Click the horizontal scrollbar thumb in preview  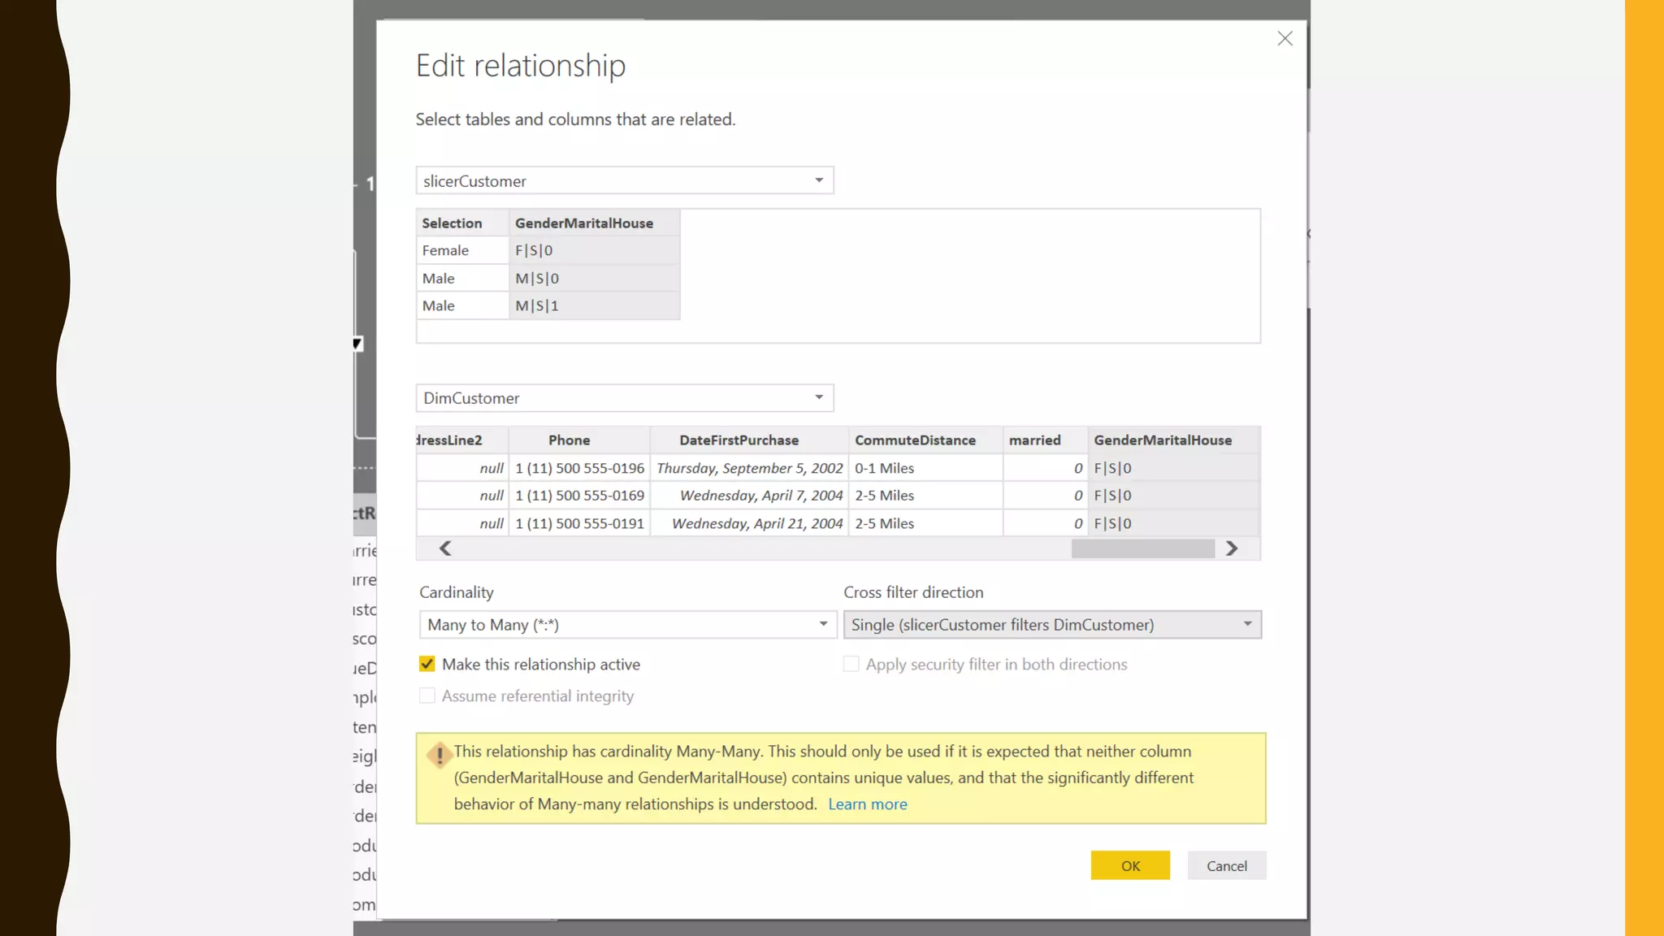tap(1142, 548)
